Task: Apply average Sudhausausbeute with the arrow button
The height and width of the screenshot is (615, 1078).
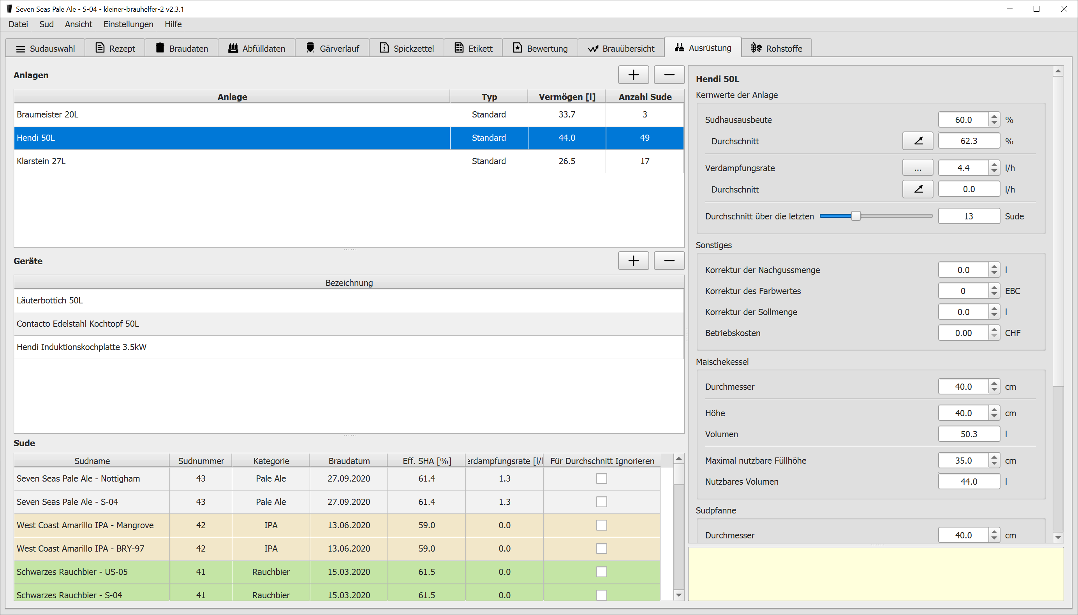Action: pyautogui.click(x=918, y=141)
